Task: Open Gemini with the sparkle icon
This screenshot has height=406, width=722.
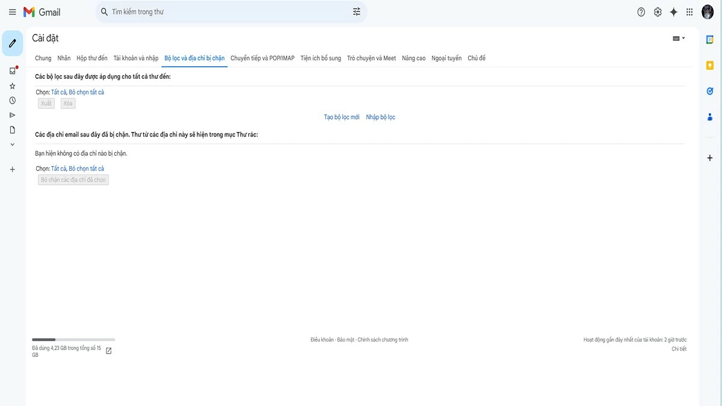Action: (x=673, y=11)
